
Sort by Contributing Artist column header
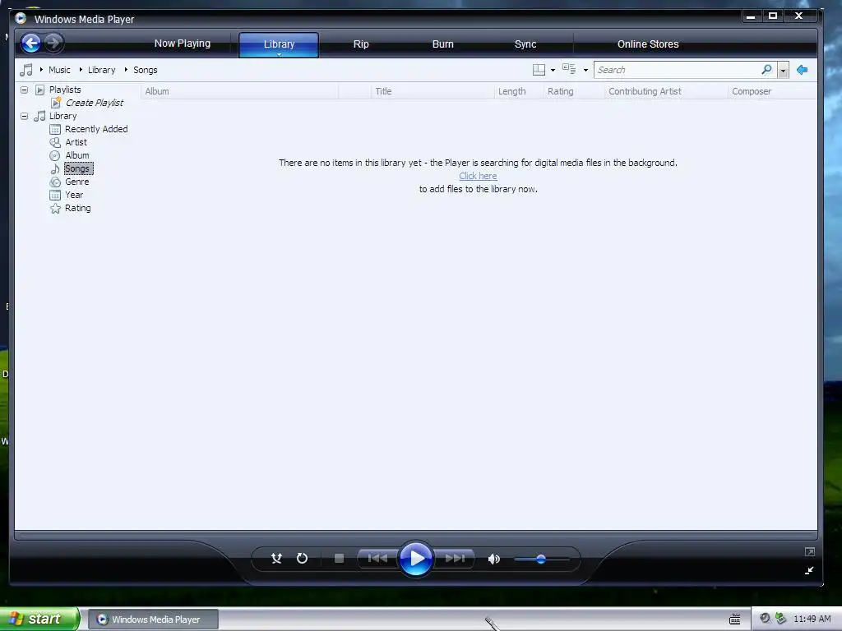click(x=666, y=91)
